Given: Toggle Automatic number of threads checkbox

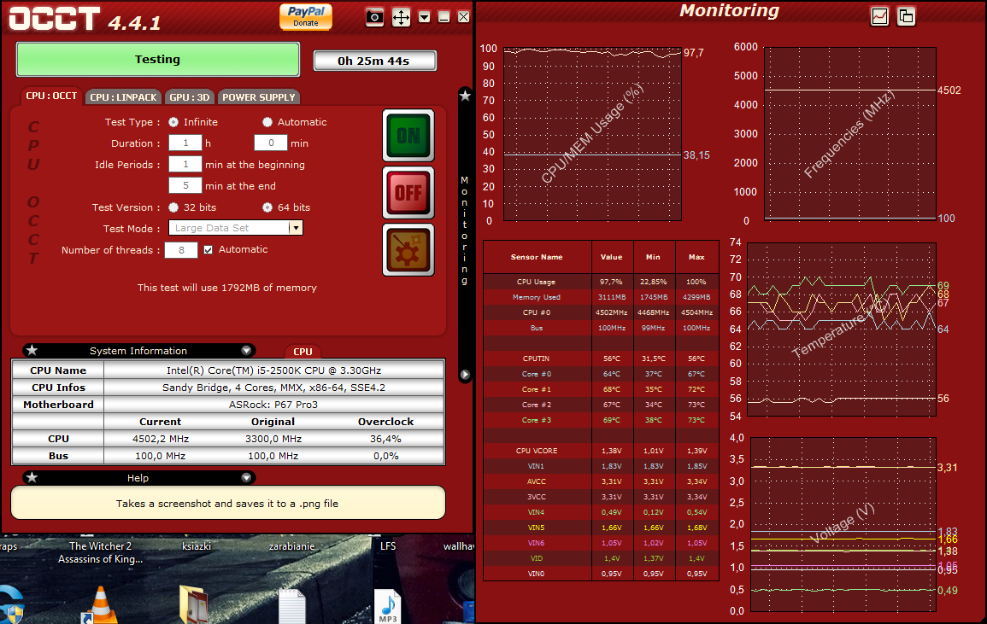Looking at the screenshot, I should [x=209, y=250].
